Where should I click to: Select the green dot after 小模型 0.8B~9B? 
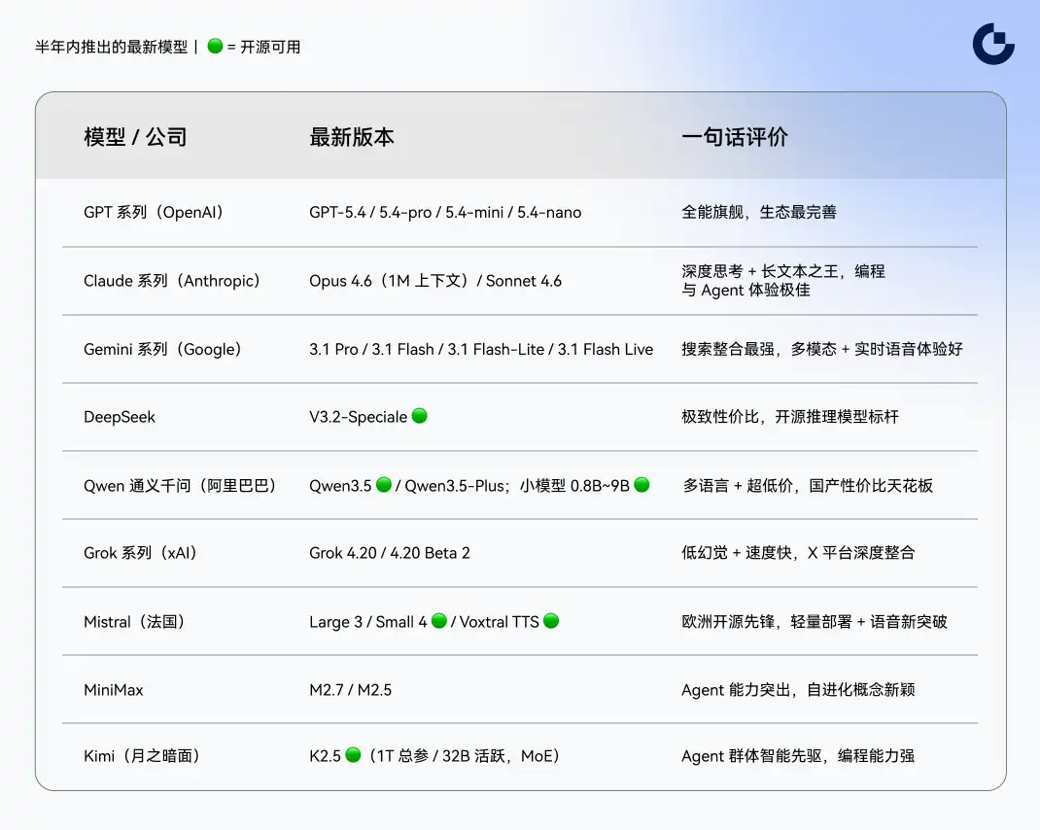641,483
